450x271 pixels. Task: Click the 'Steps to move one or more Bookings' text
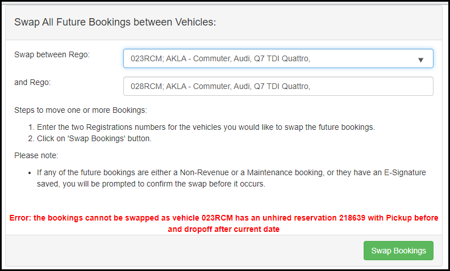click(81, 111)
